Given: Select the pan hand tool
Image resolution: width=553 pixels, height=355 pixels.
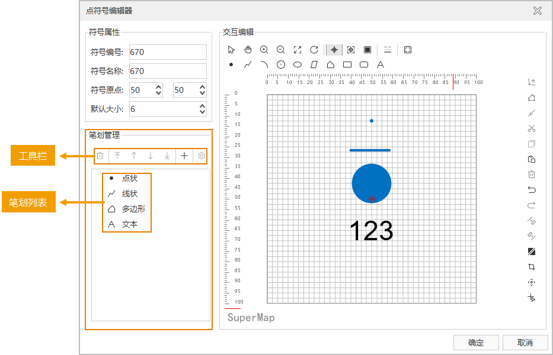Looking at the screenshot, I should (248, 50).
